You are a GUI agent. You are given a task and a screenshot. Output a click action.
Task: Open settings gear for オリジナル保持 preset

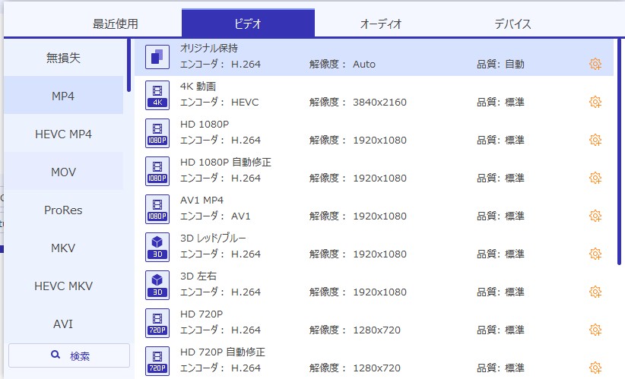(595, 64)
